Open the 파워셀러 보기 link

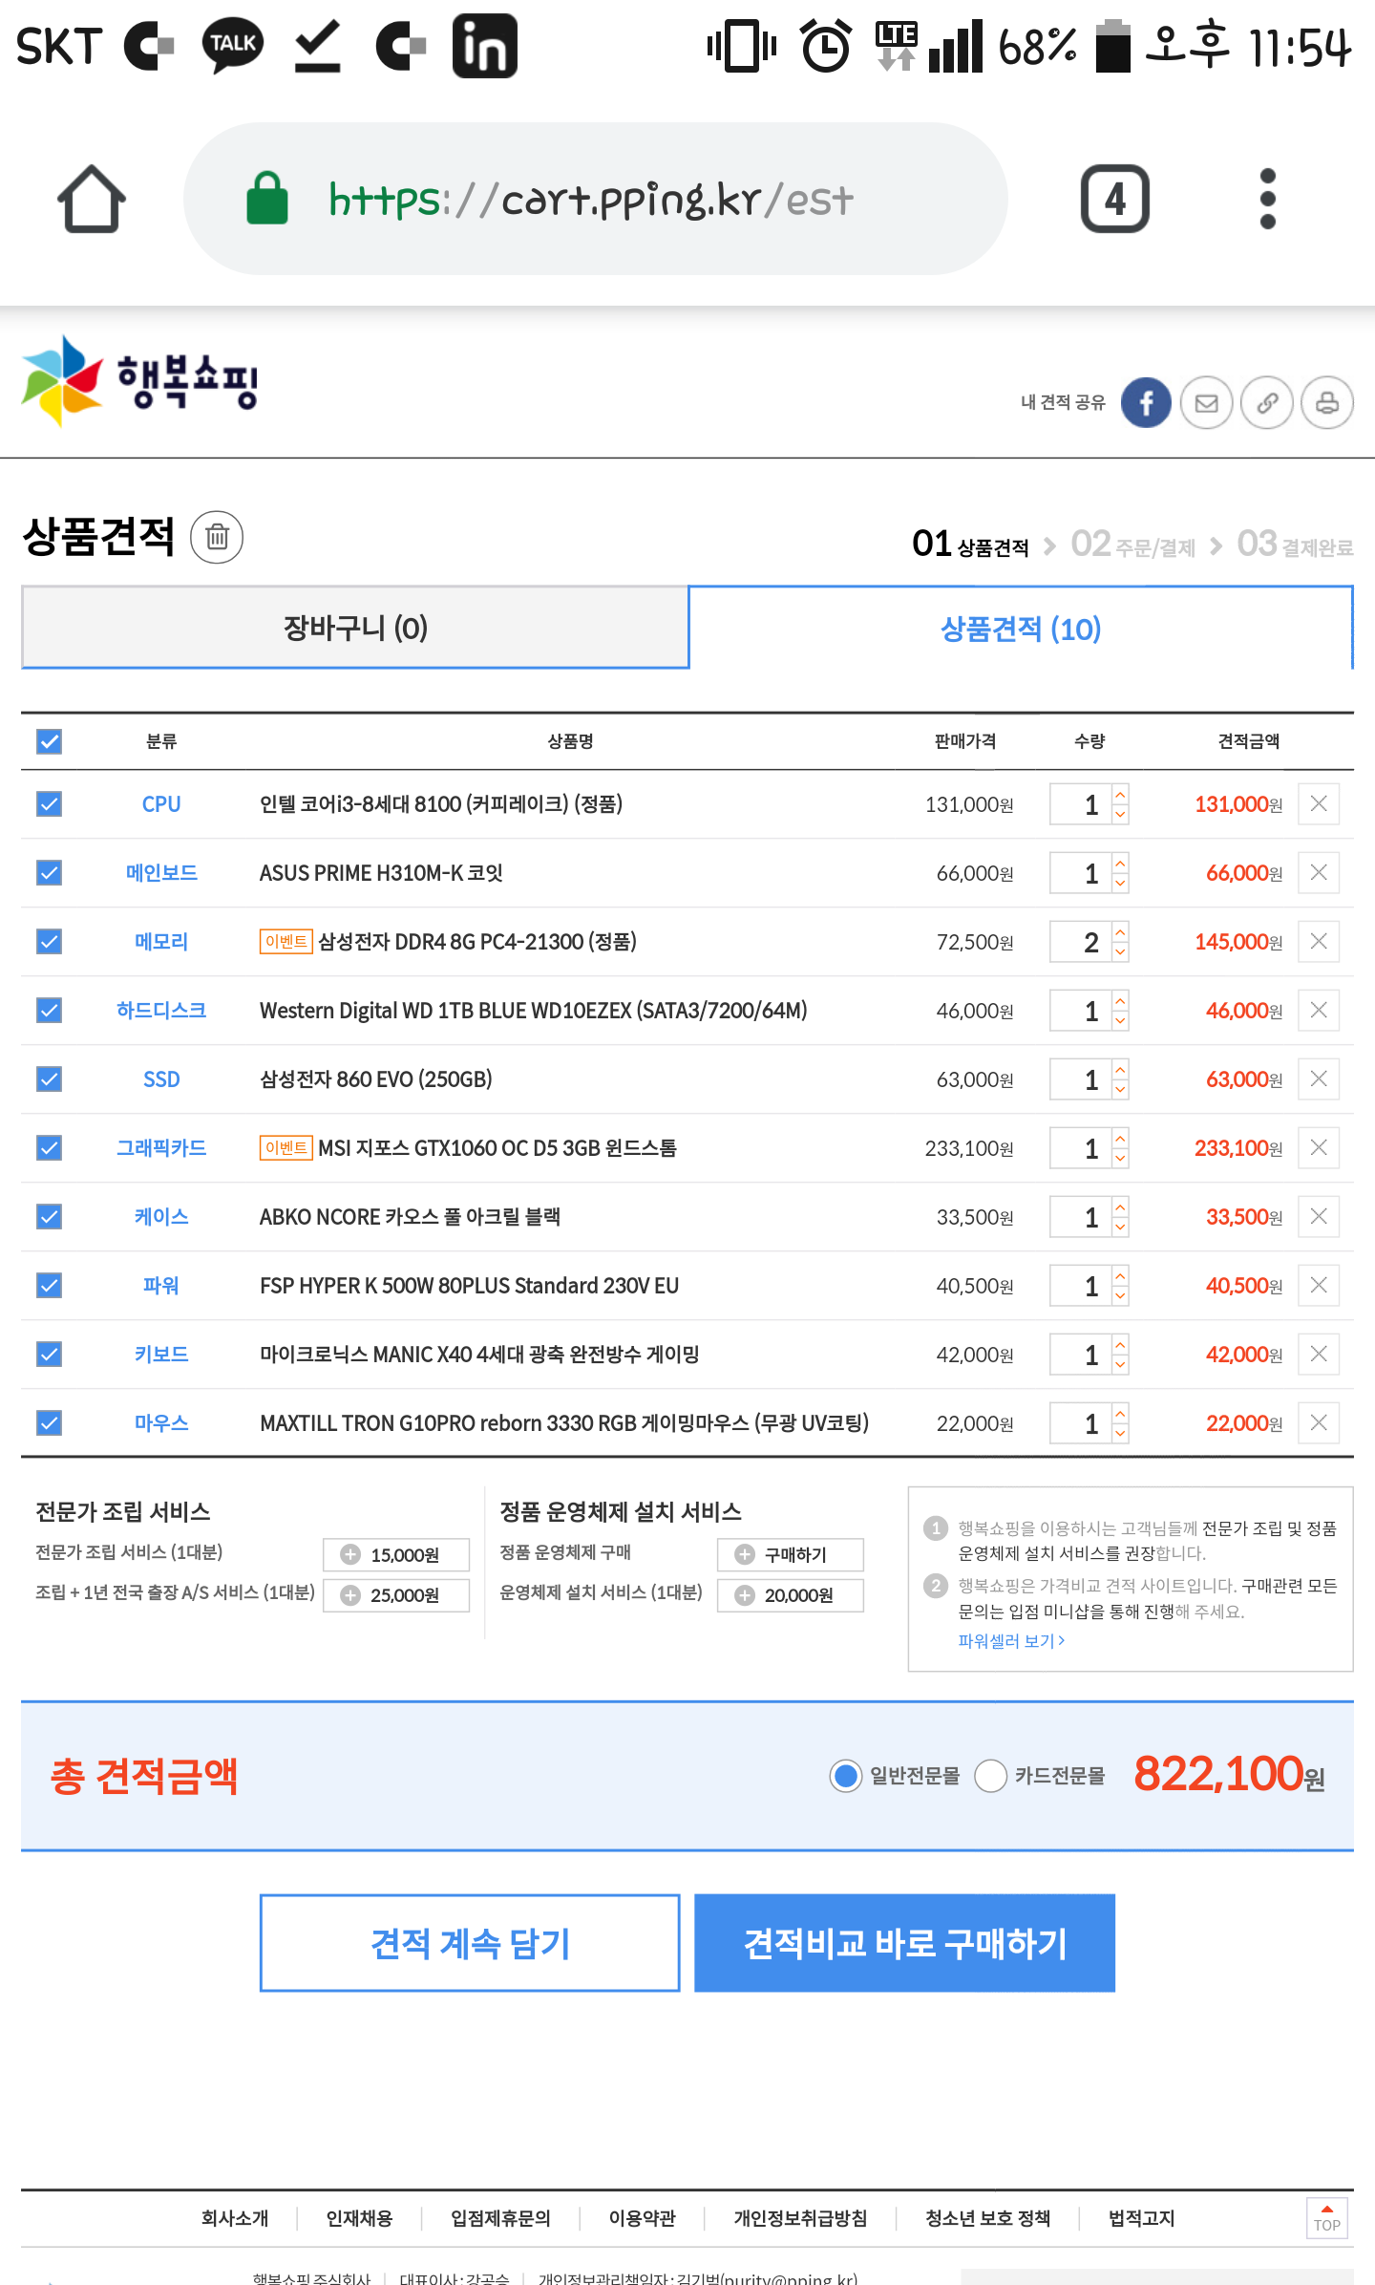[1011, 1641]
